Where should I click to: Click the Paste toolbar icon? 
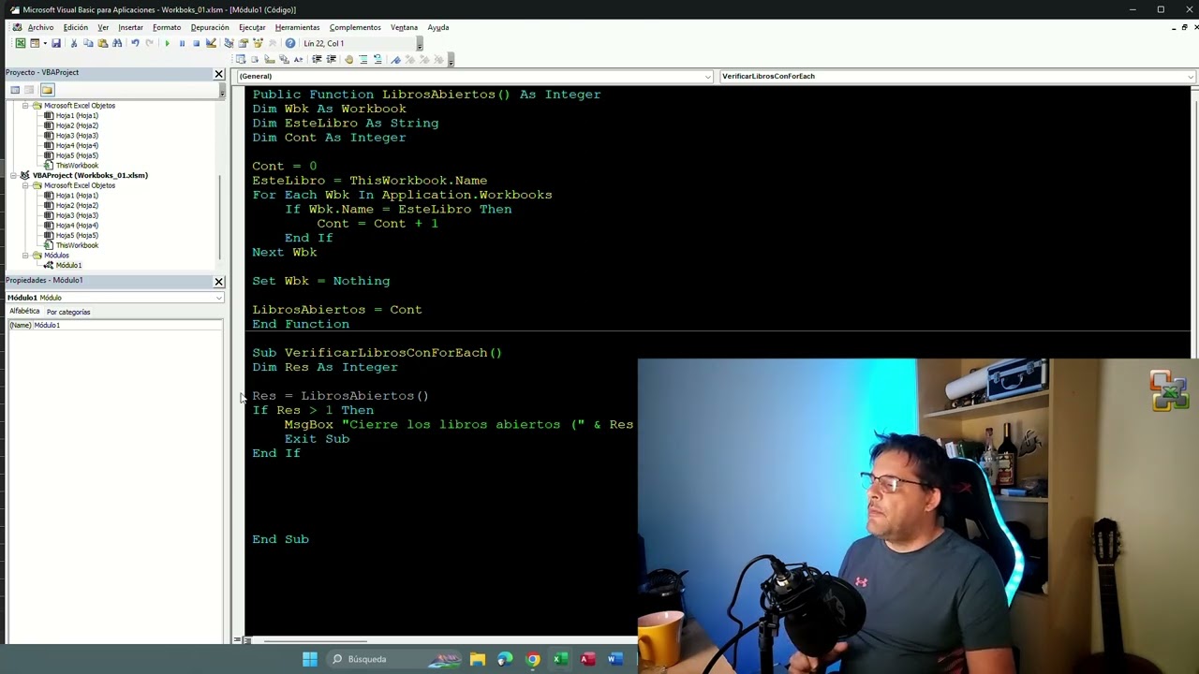pyautogui.click(x=103, y=43)
